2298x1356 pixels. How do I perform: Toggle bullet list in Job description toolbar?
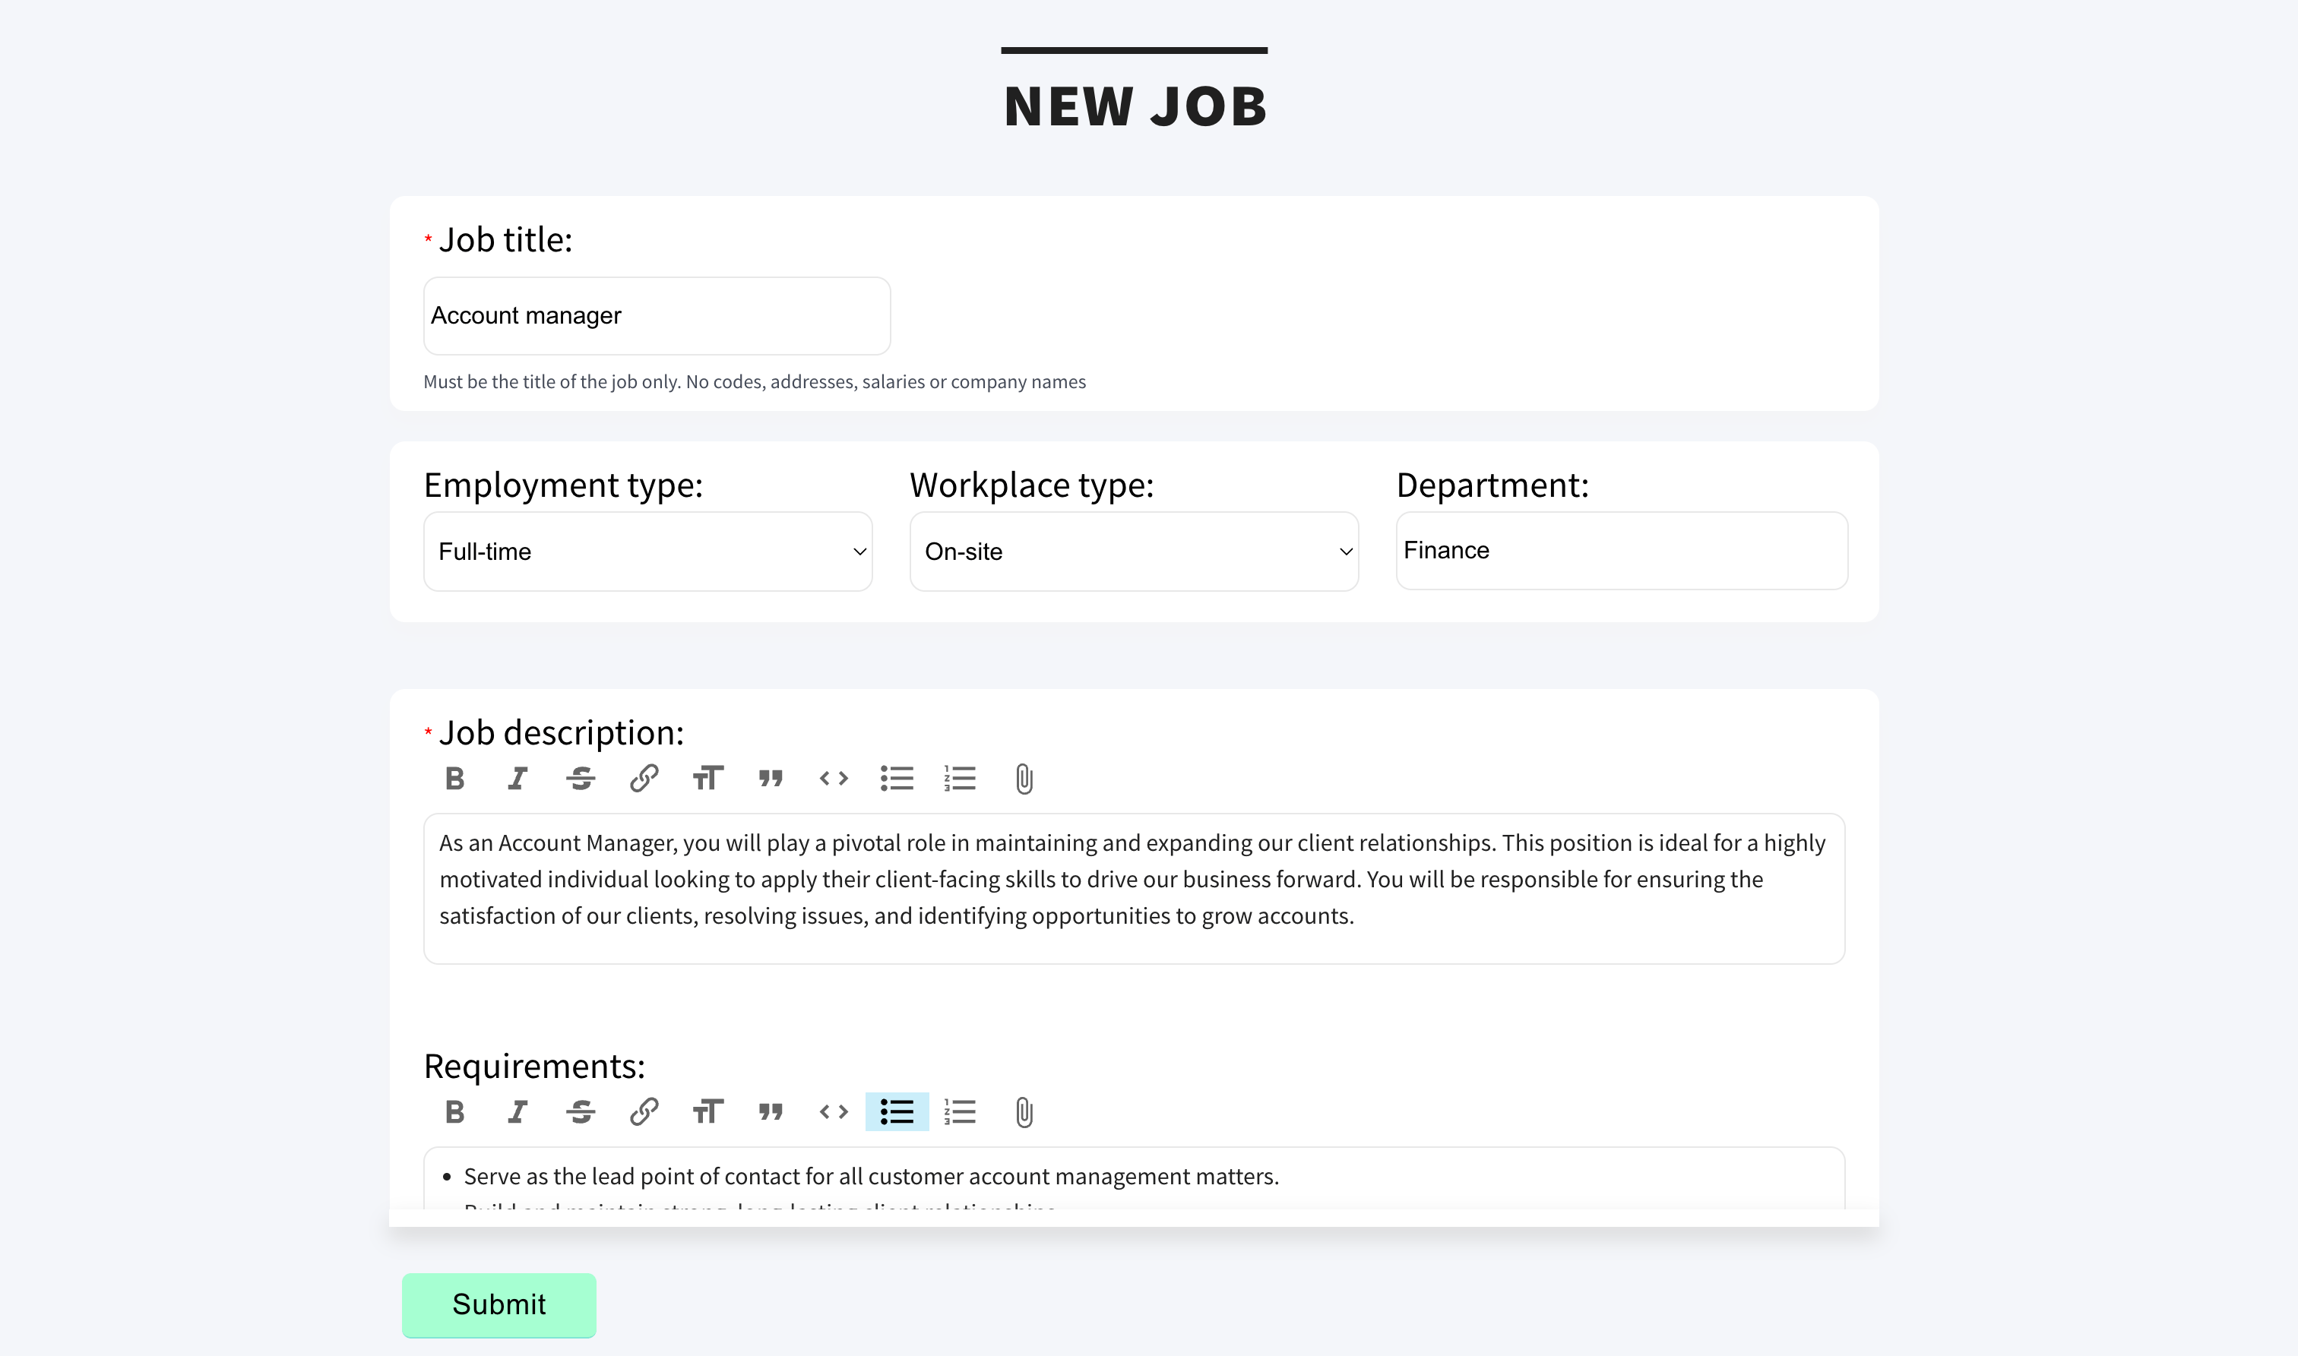(897, 779)
